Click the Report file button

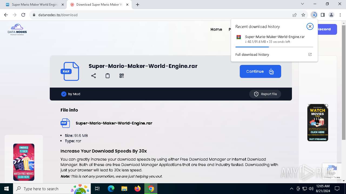[265, 94]
